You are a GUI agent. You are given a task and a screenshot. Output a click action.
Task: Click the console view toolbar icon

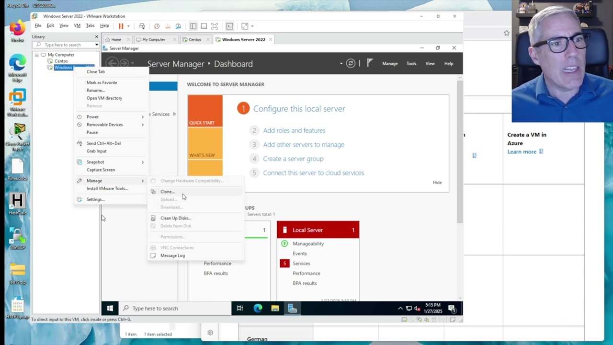(x=229, y=26)
